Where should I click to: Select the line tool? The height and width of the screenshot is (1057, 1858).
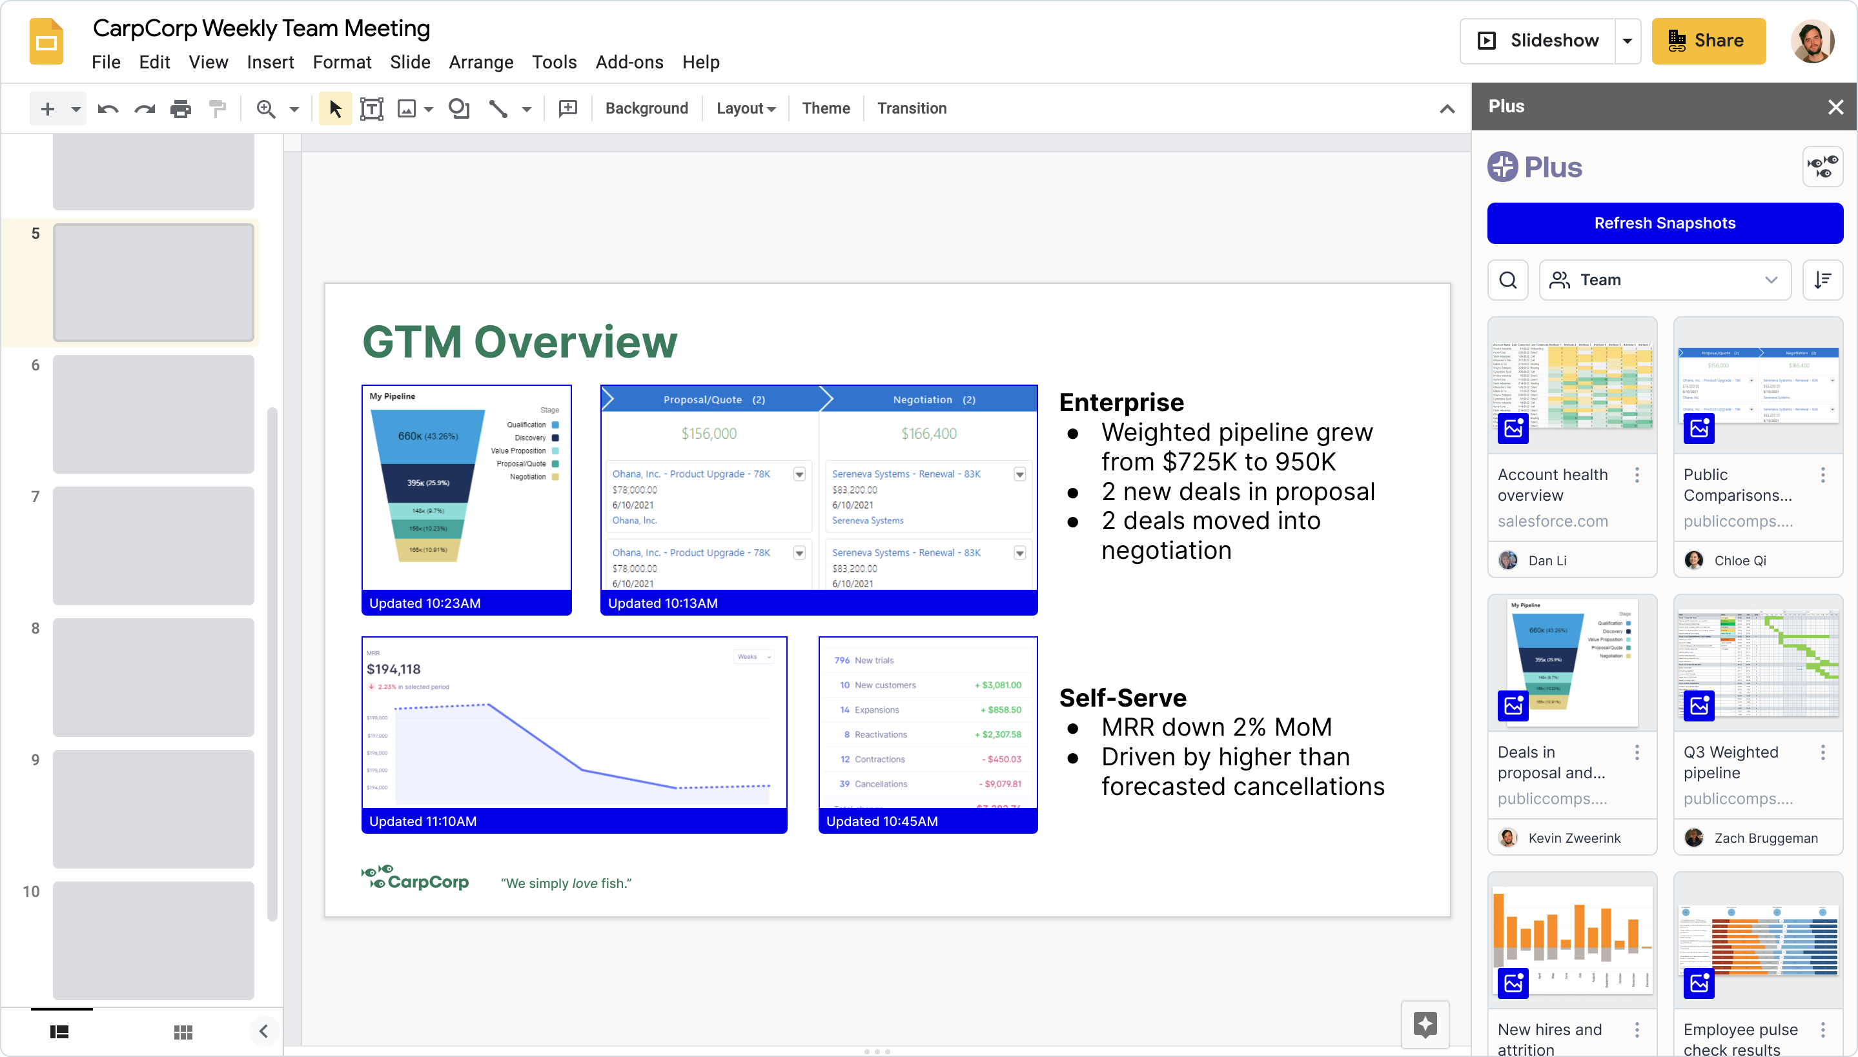pyautogui.click(x=498, y=109)
